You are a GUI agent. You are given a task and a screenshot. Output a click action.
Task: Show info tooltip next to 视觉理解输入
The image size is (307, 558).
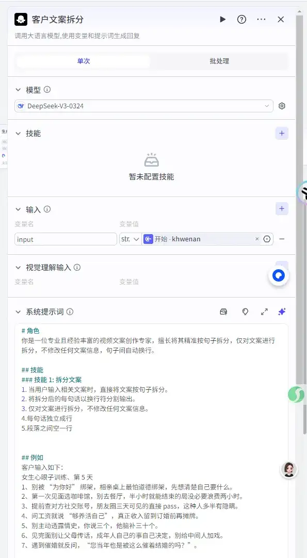77,267
